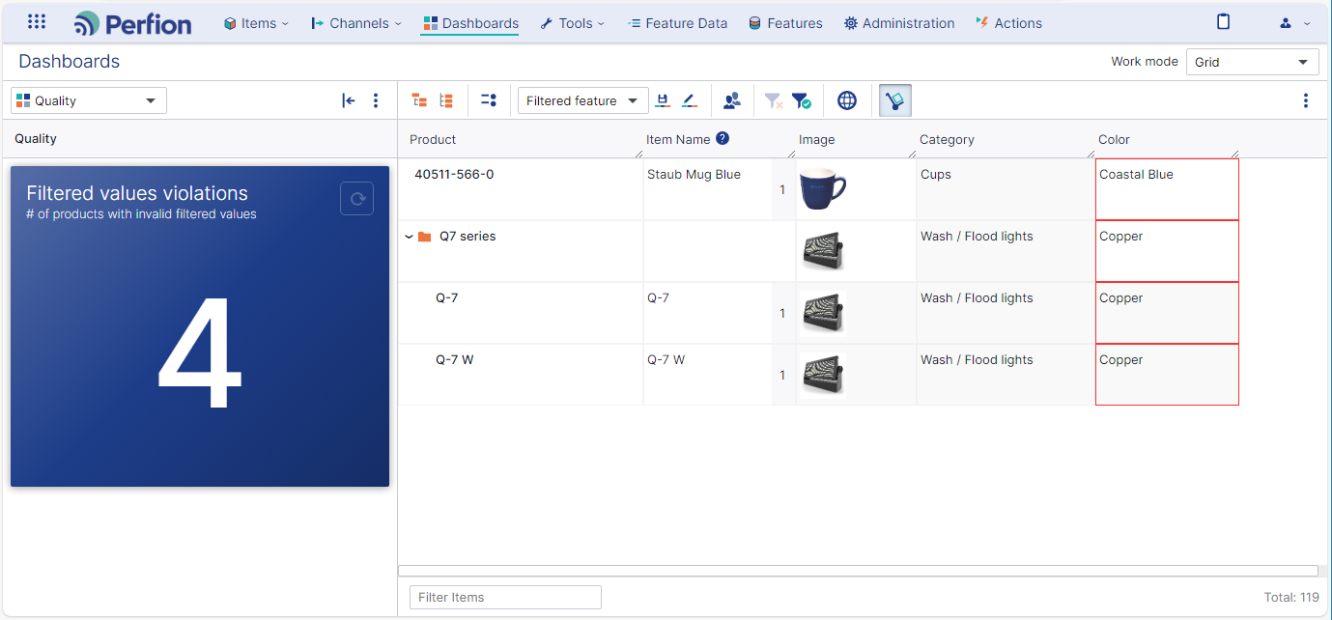Select product 40511-566-0
The height and width of the screenshot is (620, 1332).
click(x=454, y=175)
